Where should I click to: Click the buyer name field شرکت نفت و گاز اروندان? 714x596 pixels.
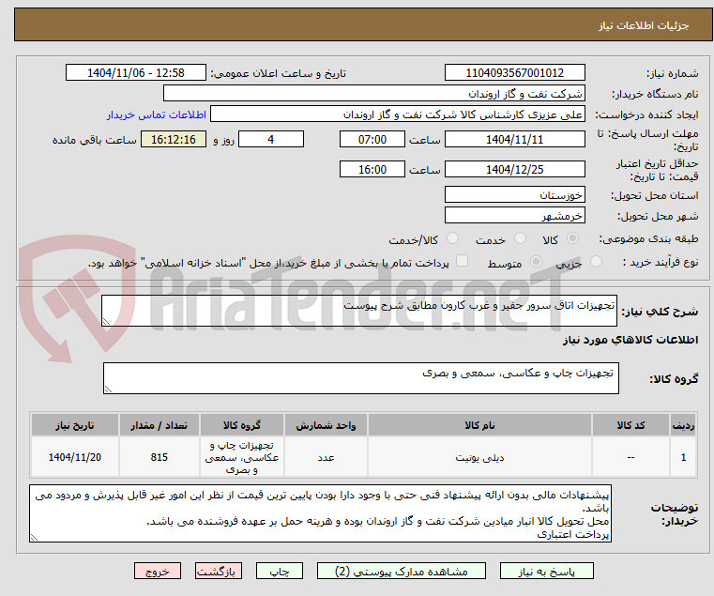point(373,94)
